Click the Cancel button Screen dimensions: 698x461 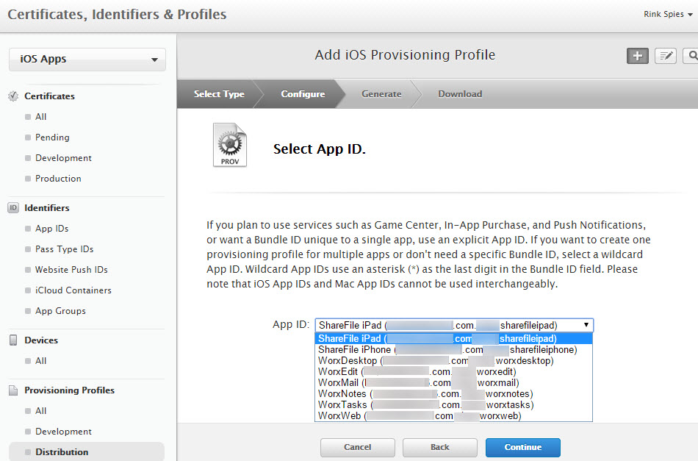(x=358, y=447)
